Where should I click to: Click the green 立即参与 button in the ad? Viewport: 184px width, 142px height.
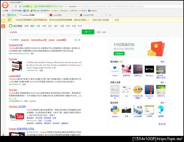coord(119,53)
